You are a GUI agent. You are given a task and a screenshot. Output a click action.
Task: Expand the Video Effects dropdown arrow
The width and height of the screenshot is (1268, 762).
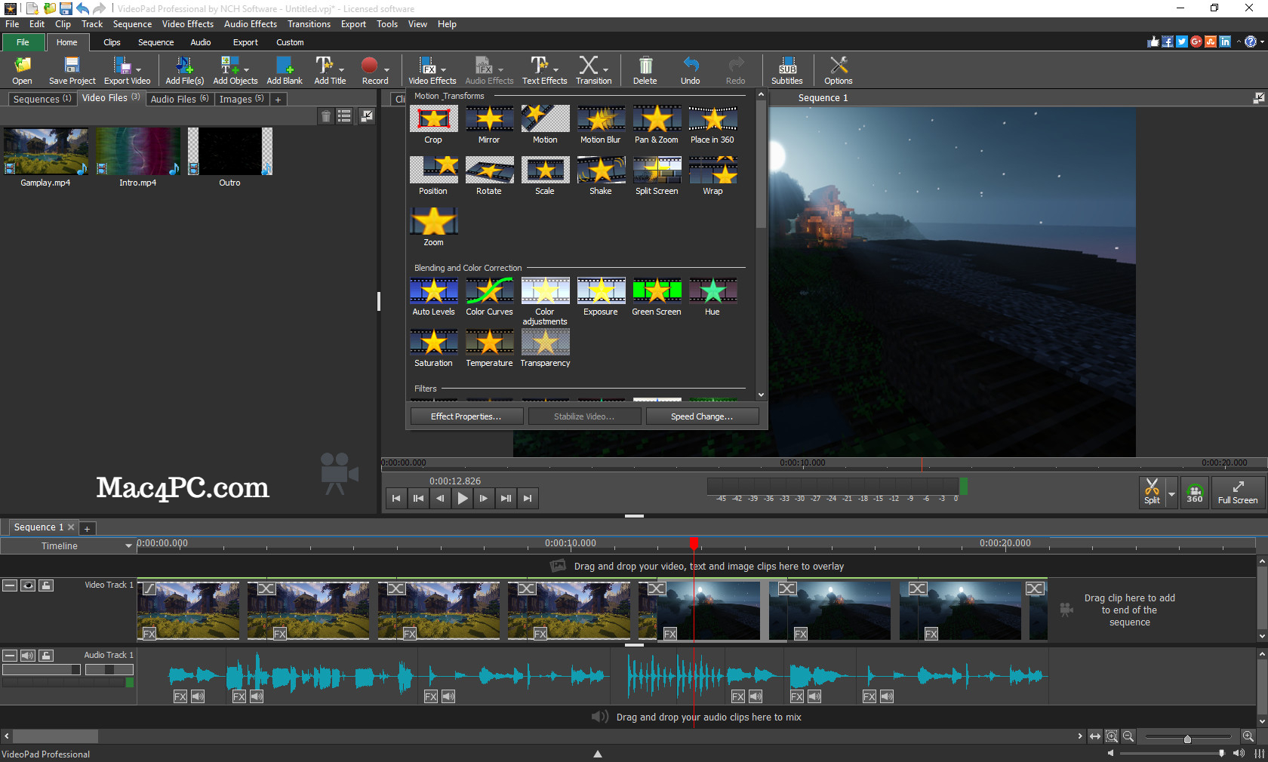[x=443, y=69]
